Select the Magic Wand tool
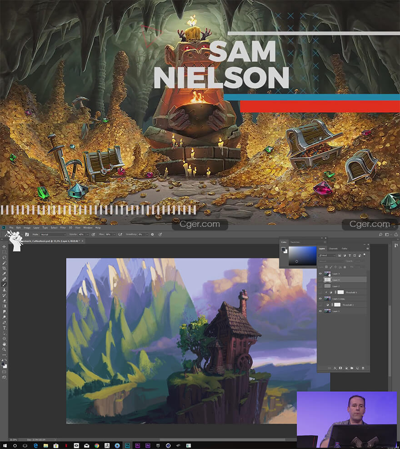The image size is (400, 449). point(4,263)
